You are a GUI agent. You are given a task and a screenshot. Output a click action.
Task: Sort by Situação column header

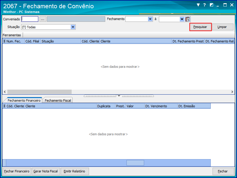click(x=61, y=41)
